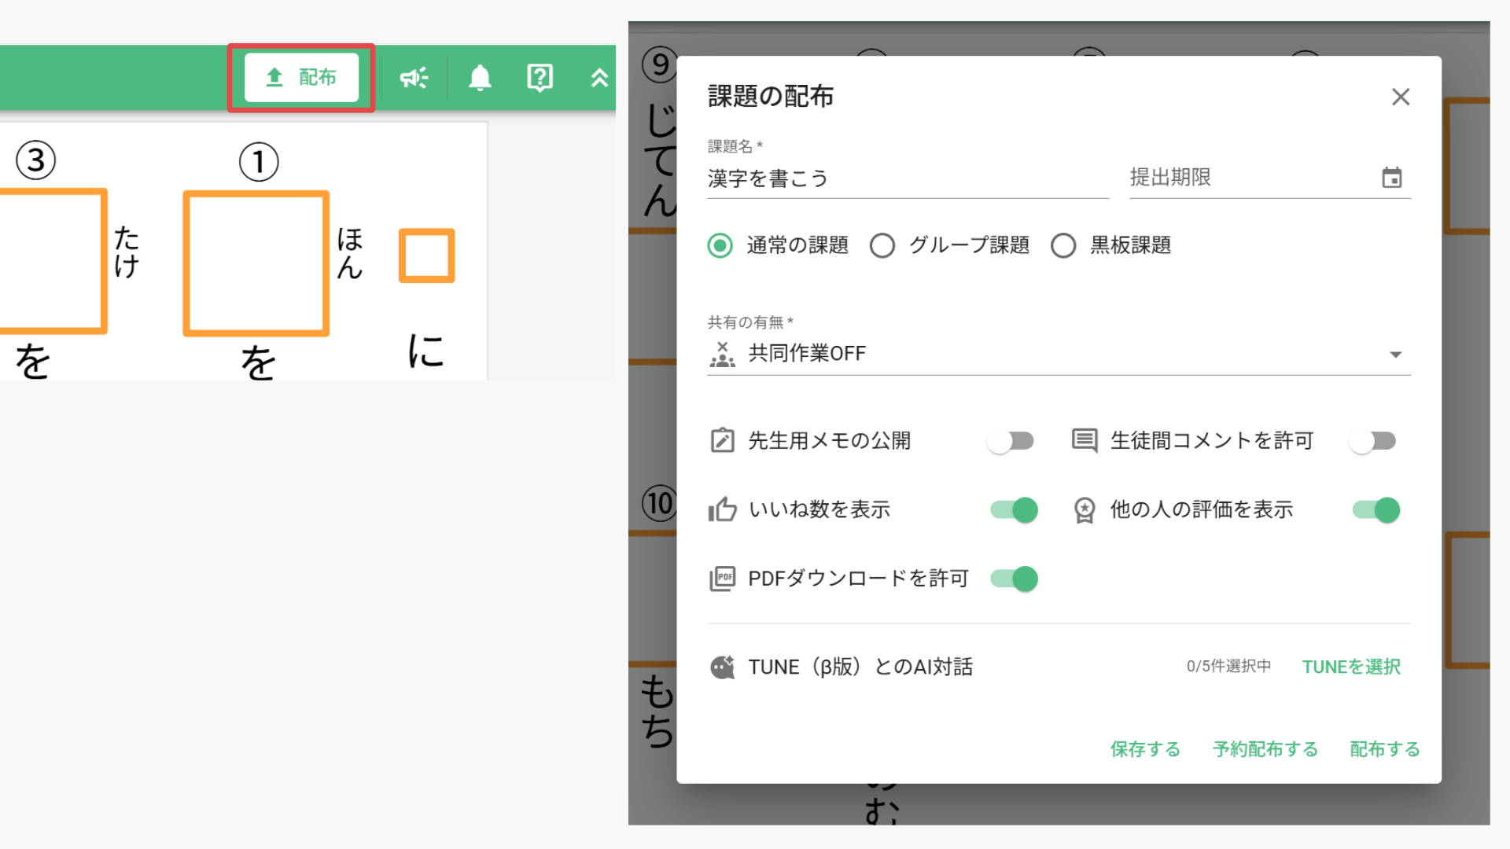Click the dropdown arrow of 共有の有無
Viewport: 1510px width, 849px height.
coord(1395,355)
